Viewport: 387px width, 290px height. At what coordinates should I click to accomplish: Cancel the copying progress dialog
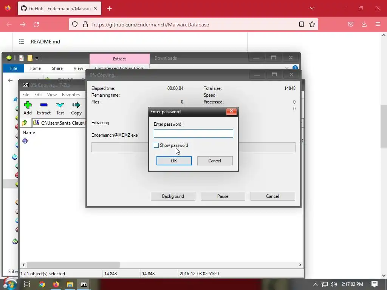tap(273, 196)
